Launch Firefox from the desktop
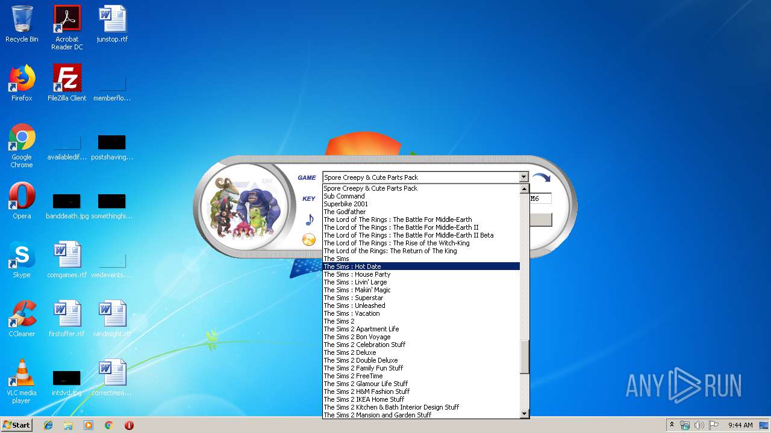This screenshot has width=771, height=433. (x=22, y=83)
